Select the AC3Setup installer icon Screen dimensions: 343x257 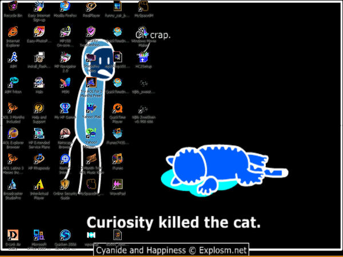143,57
